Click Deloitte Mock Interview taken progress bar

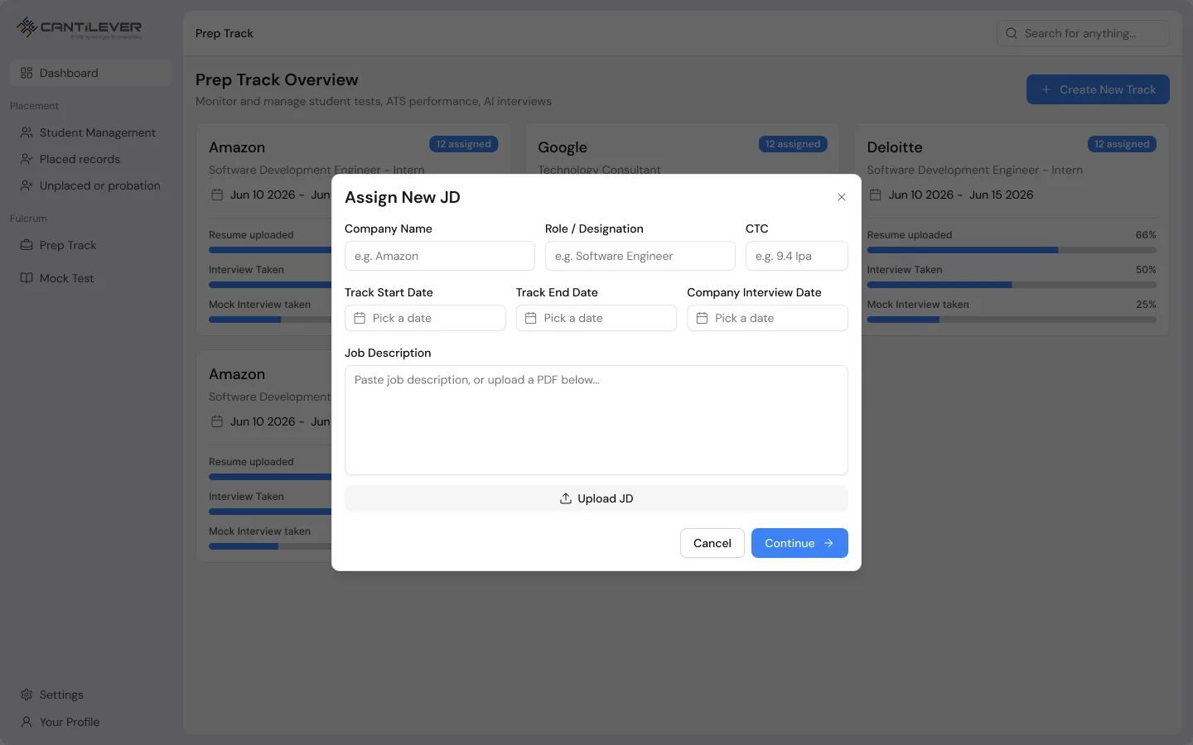click(1012, 320)
